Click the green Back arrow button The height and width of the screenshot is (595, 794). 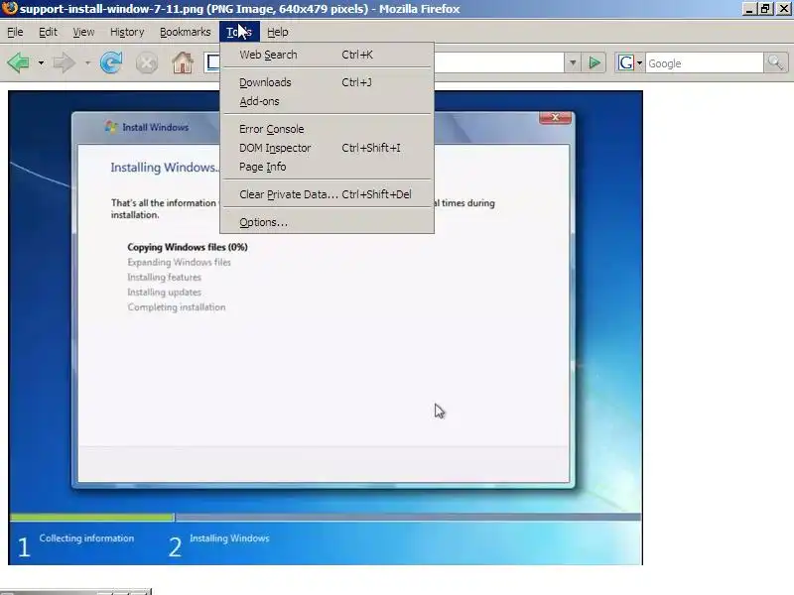[19, 63]
